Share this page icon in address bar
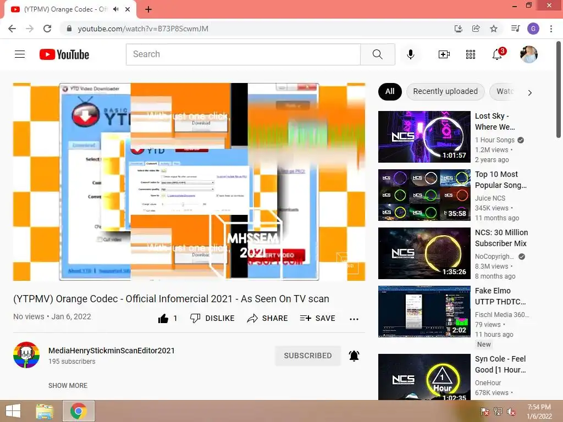 [476, 29]
